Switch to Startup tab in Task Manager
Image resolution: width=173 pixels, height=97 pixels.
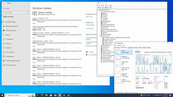click(x=136, y=48)
